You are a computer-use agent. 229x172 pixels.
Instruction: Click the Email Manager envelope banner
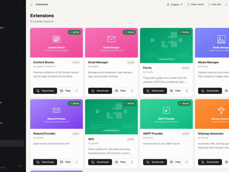click(112, 43)
